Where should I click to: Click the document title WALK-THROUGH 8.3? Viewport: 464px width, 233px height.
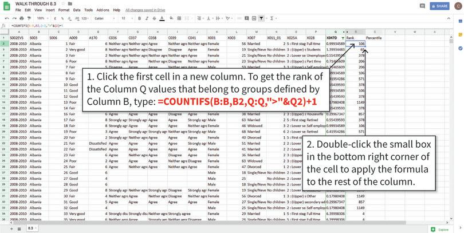pyautogui.click(x=37, y=3)
